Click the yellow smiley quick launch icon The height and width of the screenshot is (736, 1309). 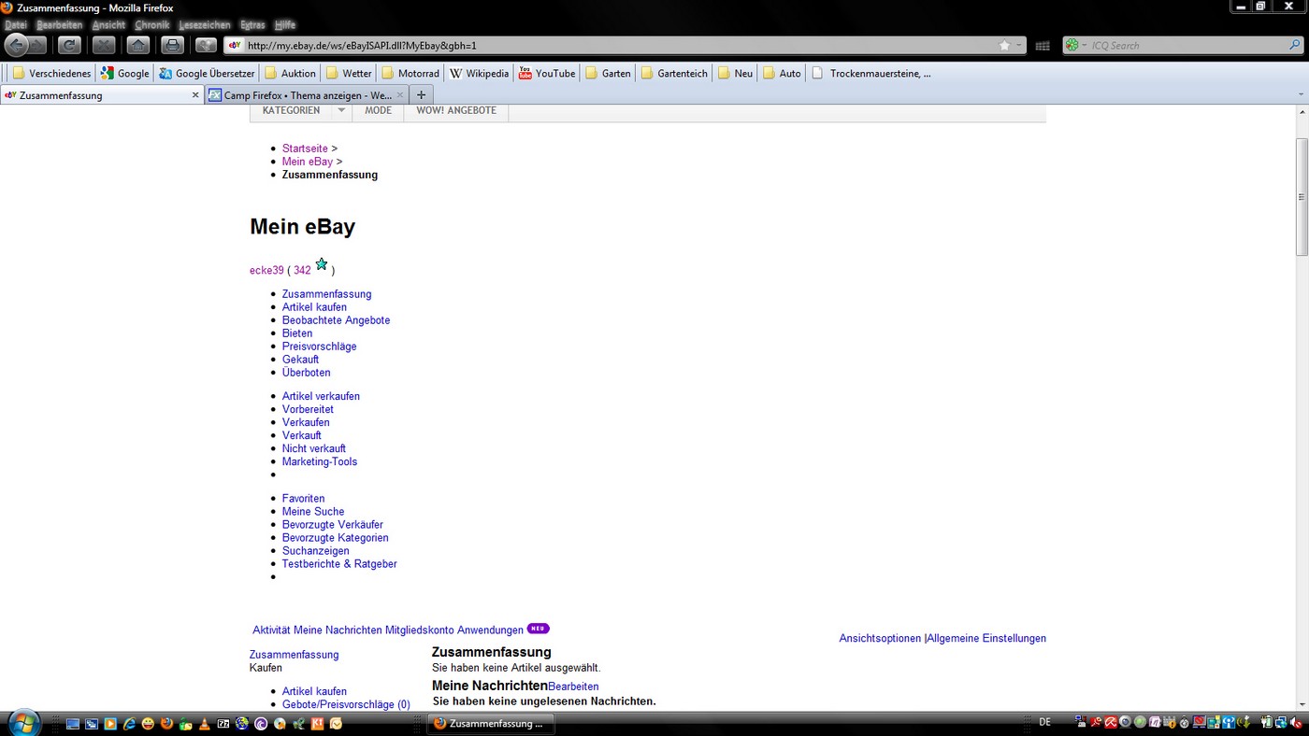148,723
